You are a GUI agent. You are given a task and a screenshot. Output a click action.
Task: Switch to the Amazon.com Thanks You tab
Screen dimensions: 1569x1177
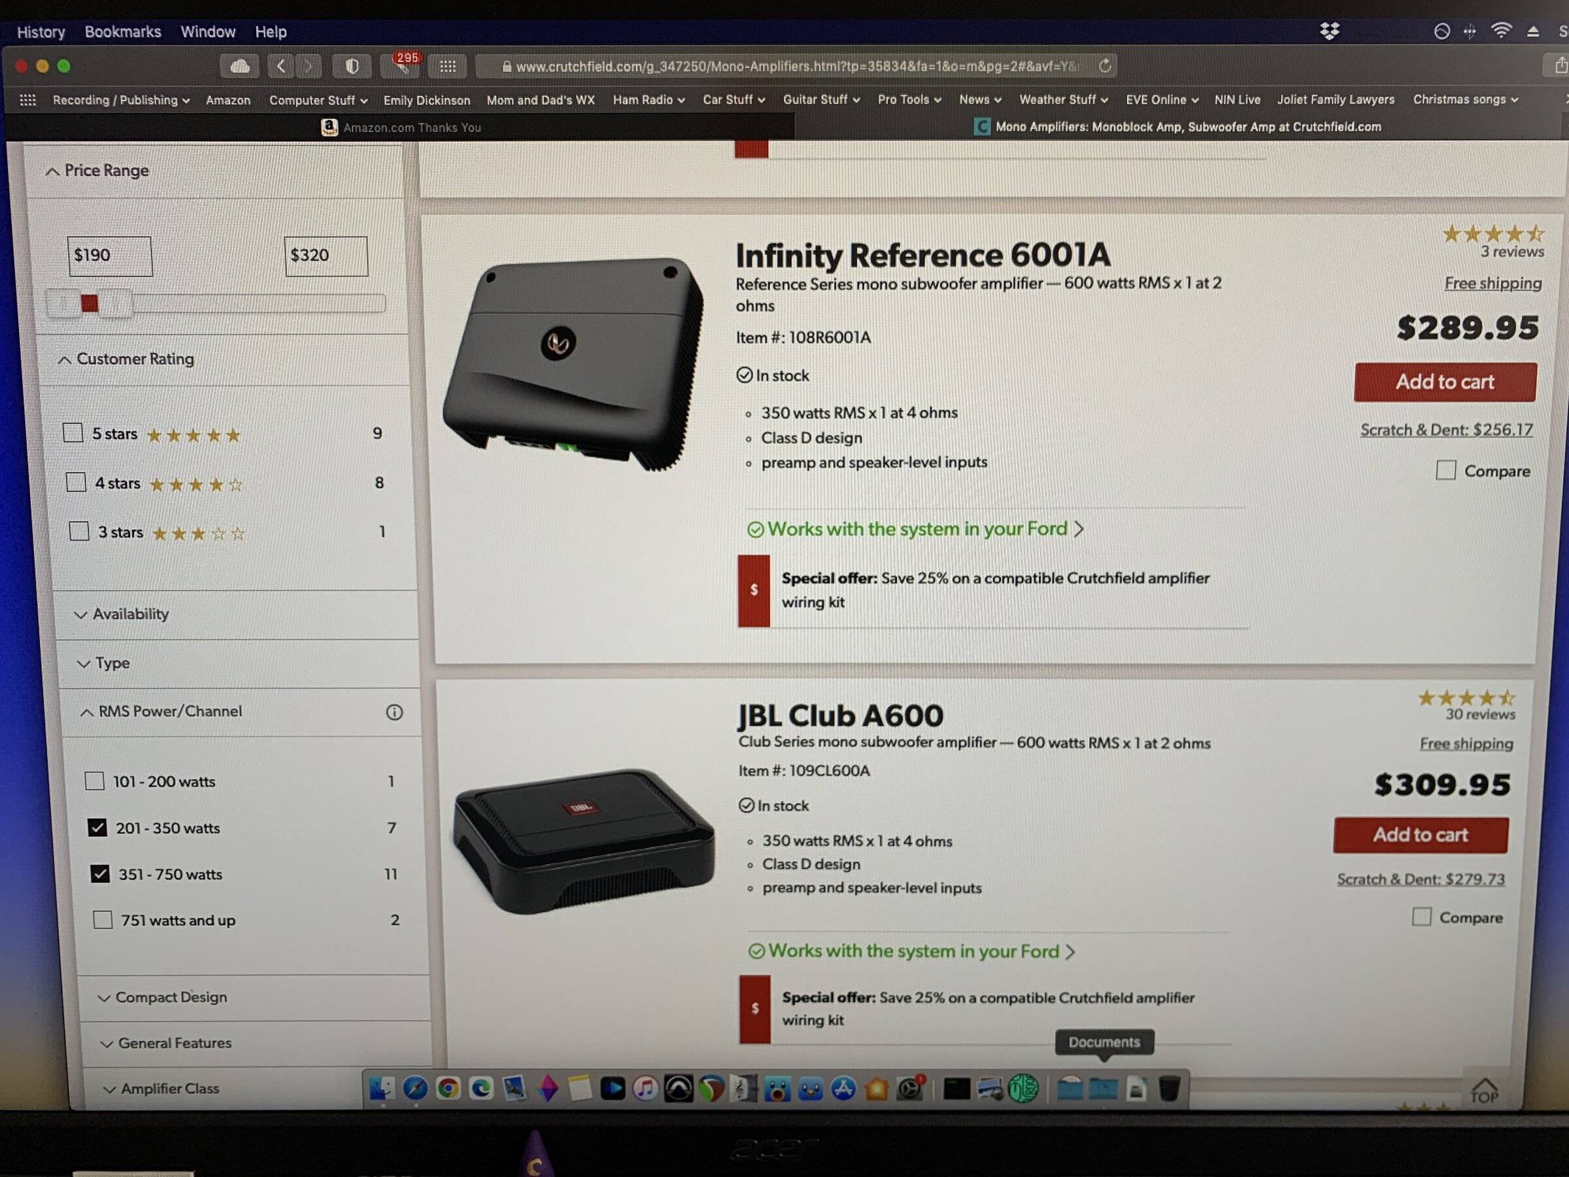point(401,127)
